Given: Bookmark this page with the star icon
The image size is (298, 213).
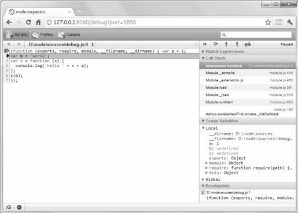Looking at the screenshot, I should pyautogui.click(x=268, y=23).
